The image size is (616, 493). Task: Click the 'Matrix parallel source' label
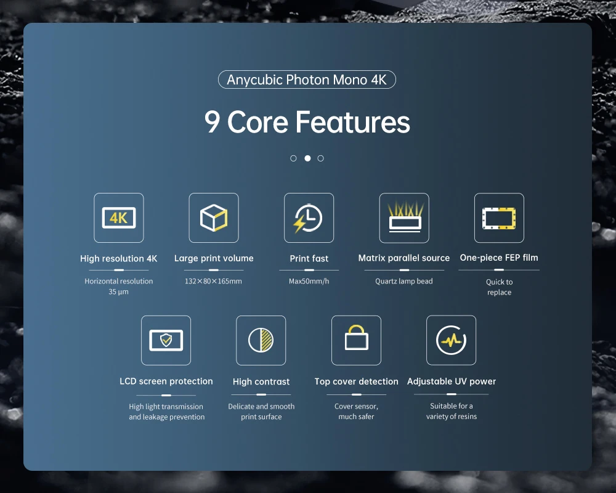coord(404,258)
